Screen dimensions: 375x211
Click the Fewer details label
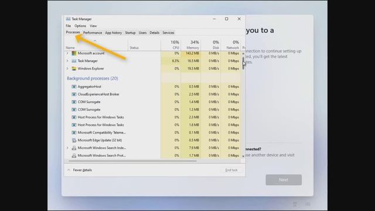(82, 170)
